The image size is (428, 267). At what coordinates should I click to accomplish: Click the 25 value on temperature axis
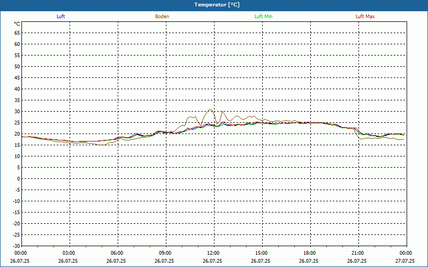tap(17, 123)
